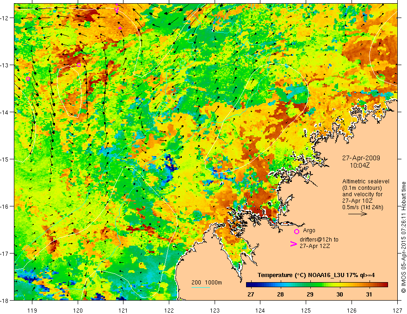Click longitude axis label 124
This screenshot has height=314, width=407.
[260, 310]
